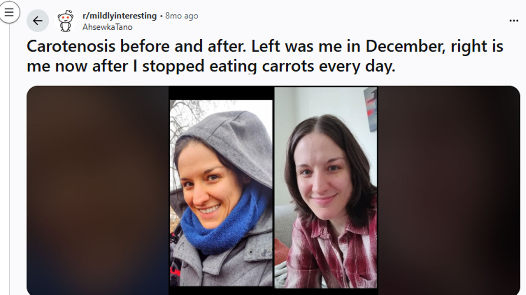Click the blurred area left of photos

click(98, 190)
